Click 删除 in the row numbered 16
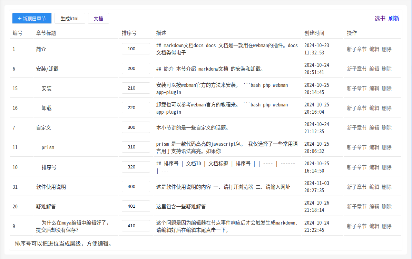This screenshot has width=412, height=259. pos(386,108)
